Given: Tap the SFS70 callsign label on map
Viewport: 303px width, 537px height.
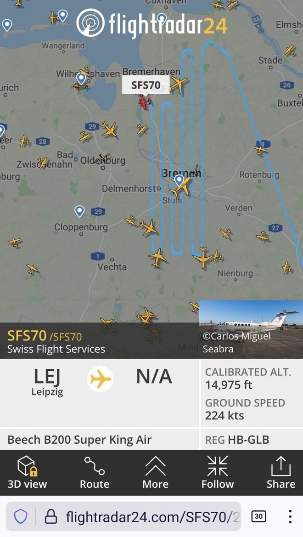Looking at the screenshot, I should (146, 85).
